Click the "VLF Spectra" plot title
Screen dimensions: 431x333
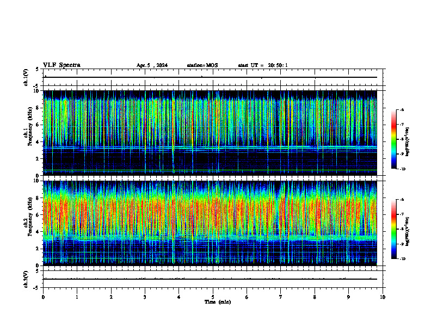[61, 65]
